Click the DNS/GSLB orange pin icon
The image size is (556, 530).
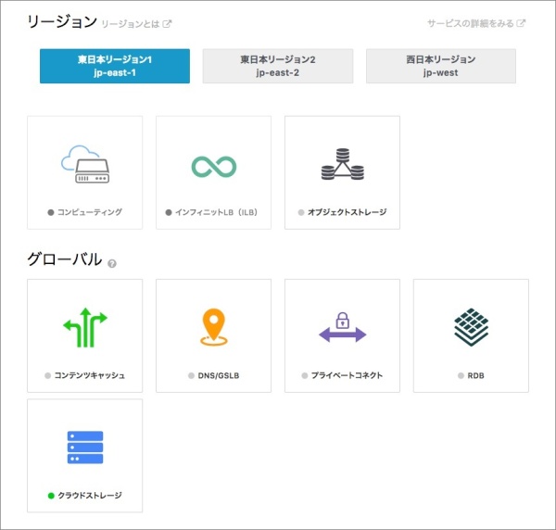(213, 328)
